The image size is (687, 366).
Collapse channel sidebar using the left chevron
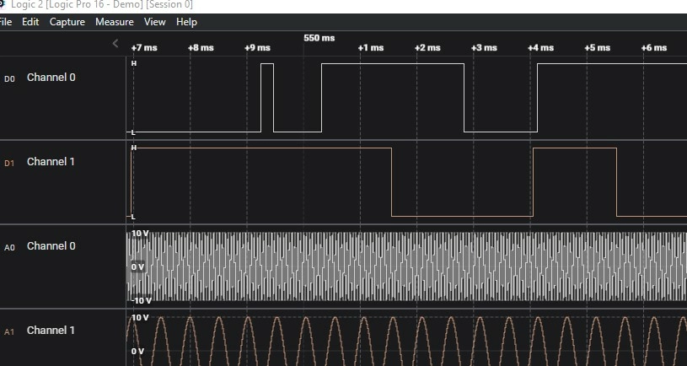click(115, 44)
